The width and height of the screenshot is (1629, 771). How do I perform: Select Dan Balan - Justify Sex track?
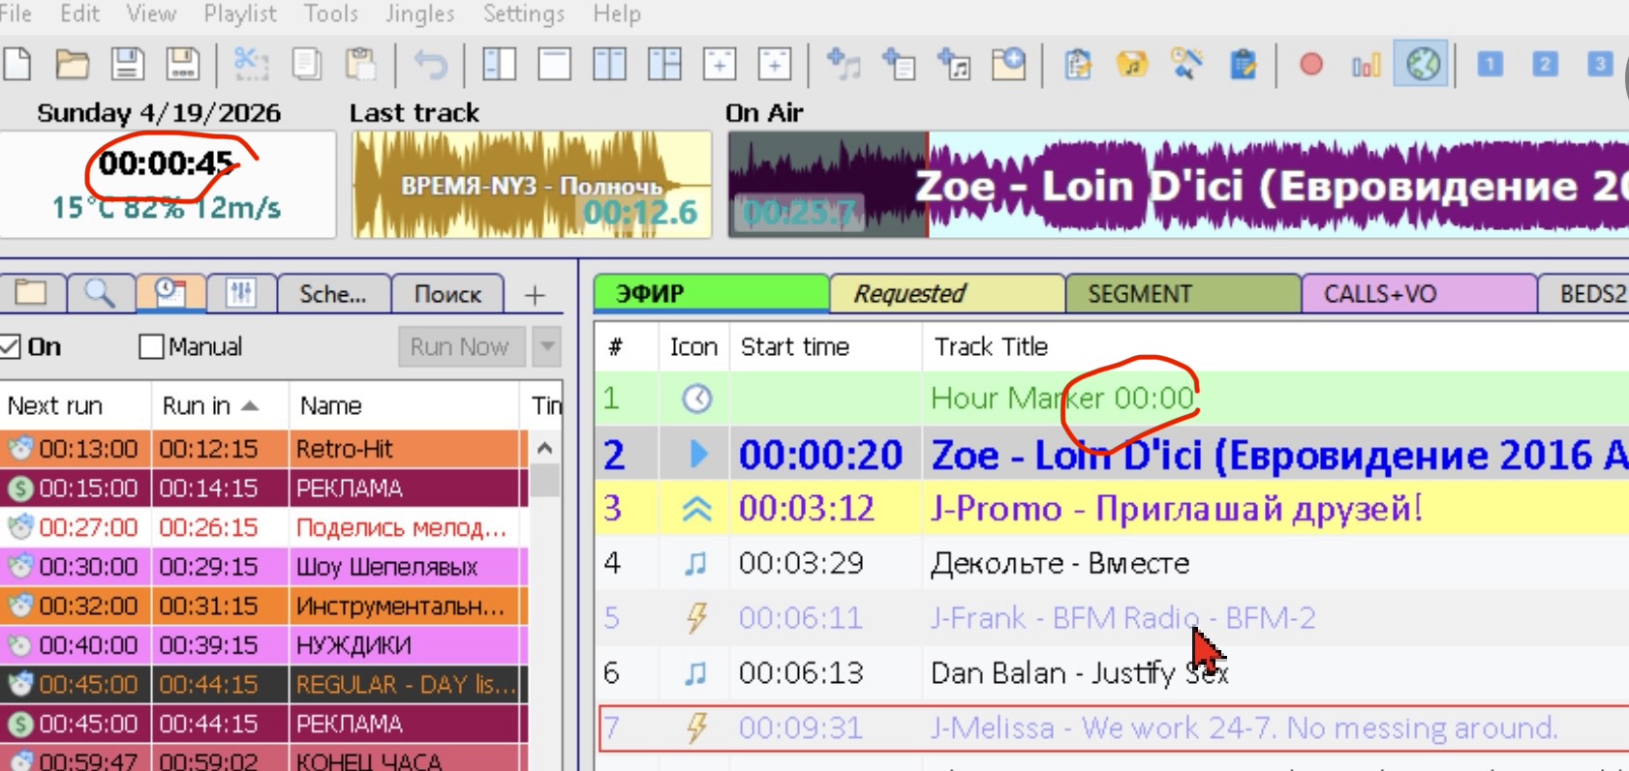click(x=1078, y=673)
